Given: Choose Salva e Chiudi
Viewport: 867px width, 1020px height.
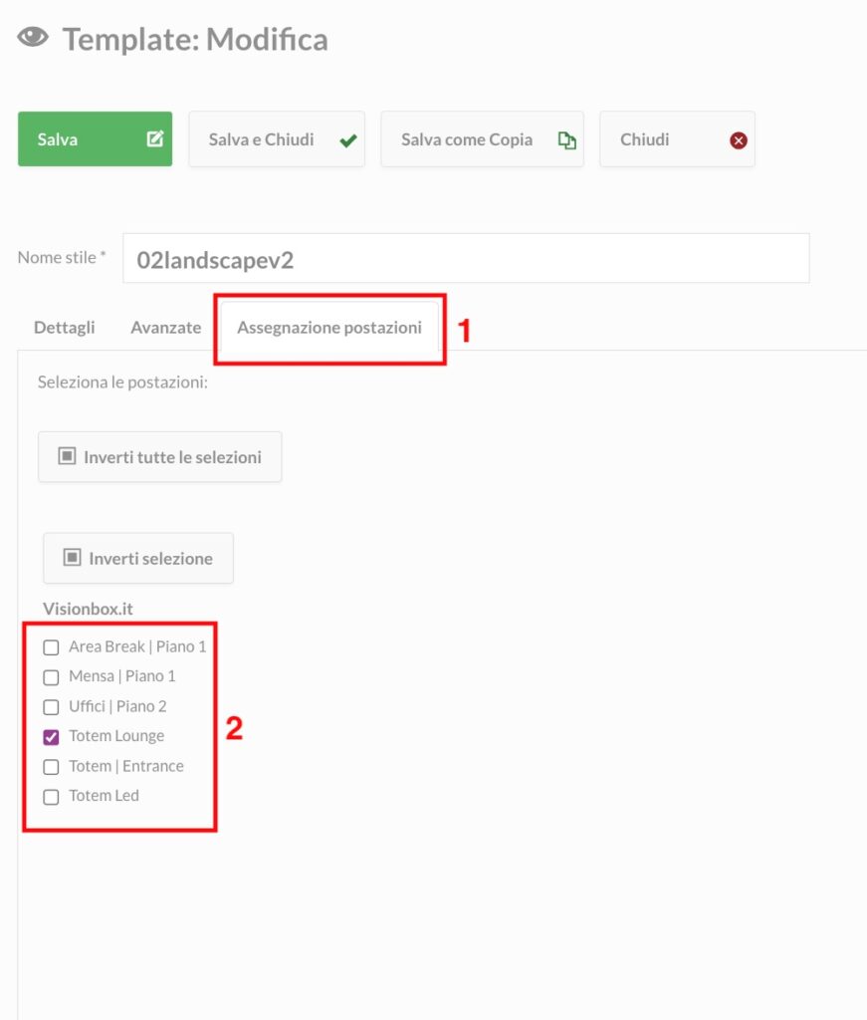Looking at the screenshot, I should [277, 139].
